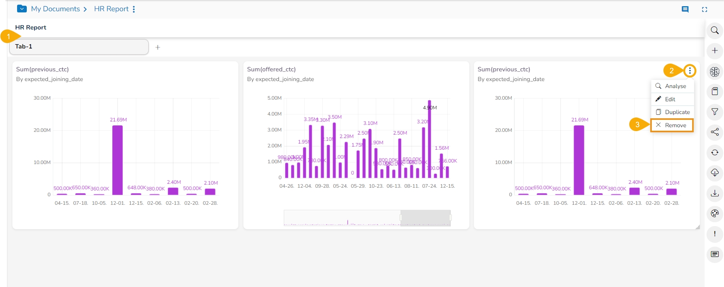
Task: Open the filter funnel icon
Action: click(x=715, y=112)
